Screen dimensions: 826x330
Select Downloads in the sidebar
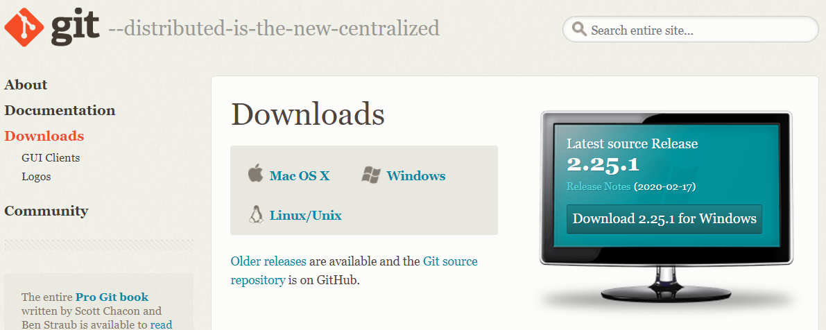(x=44, y=136)
